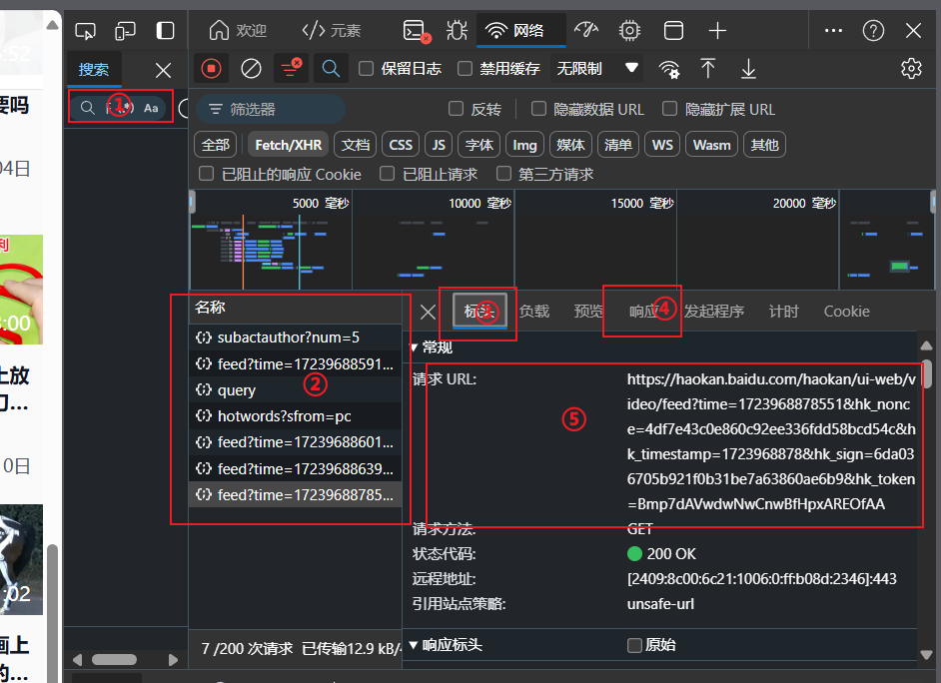
Task: Filter by 字体 type
Action: point(478,145)
